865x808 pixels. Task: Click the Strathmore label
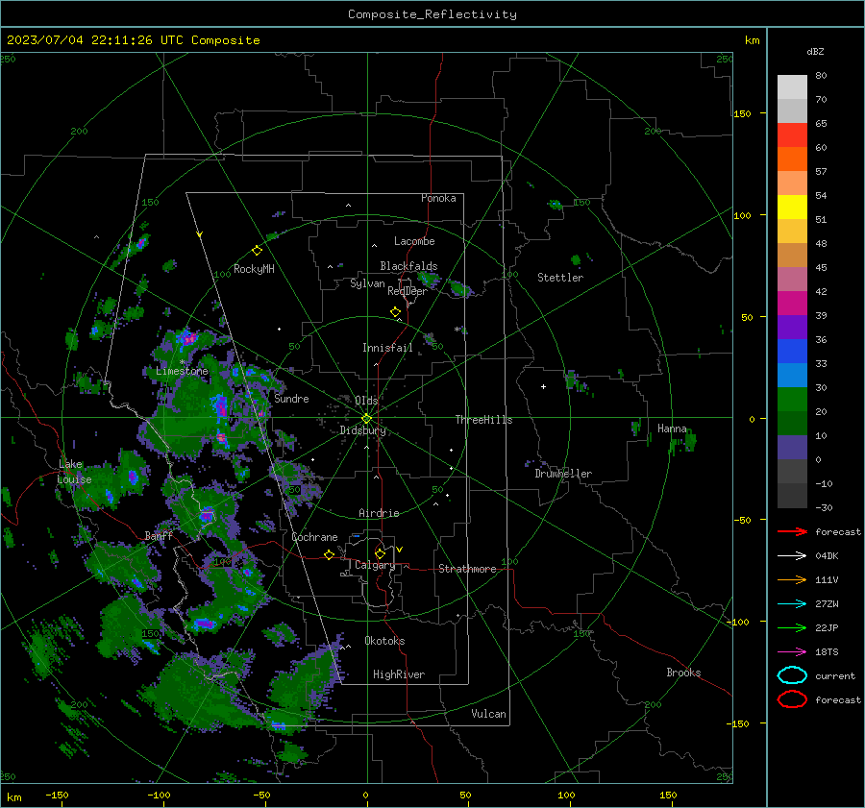[x=467, y=569]
